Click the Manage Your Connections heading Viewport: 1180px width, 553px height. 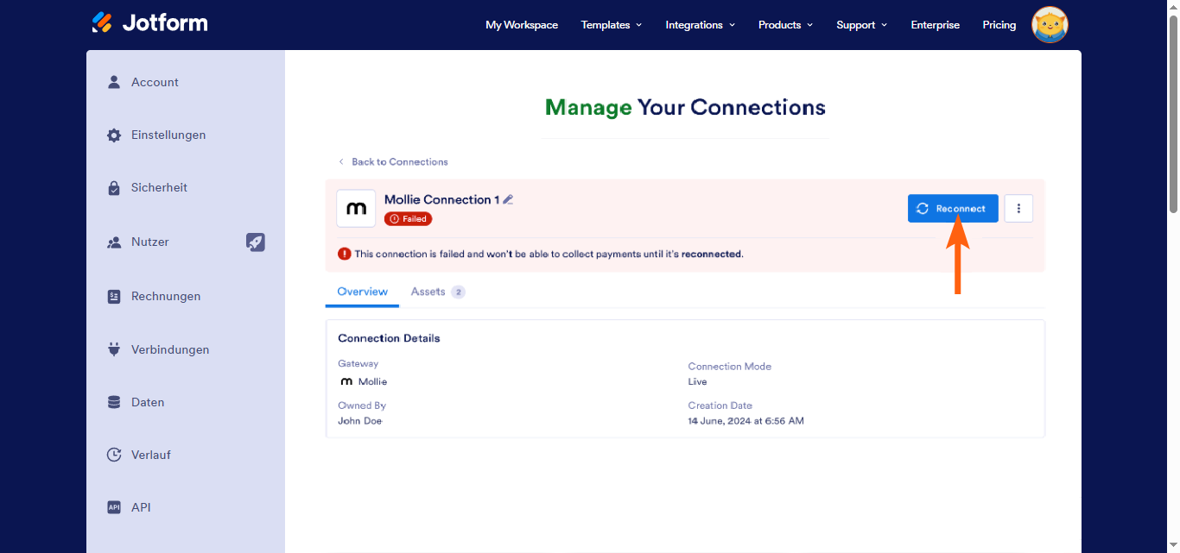pos(685,107)
